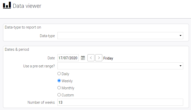Select the Daily radio button
Screen dimensions: 191x110
(x=59, y=74)
